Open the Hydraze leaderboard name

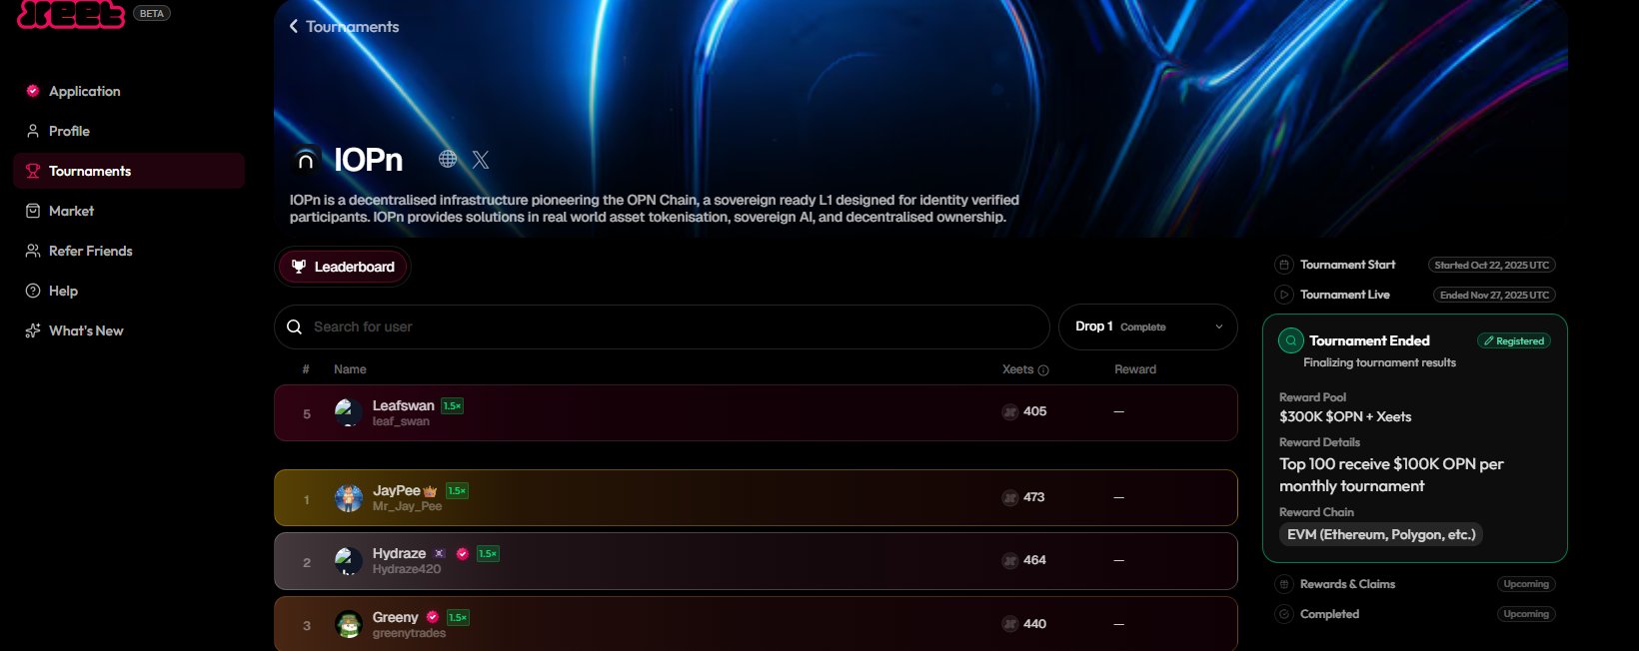click(x=400, y=553)
